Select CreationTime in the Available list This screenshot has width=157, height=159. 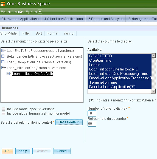click(120, 60)
